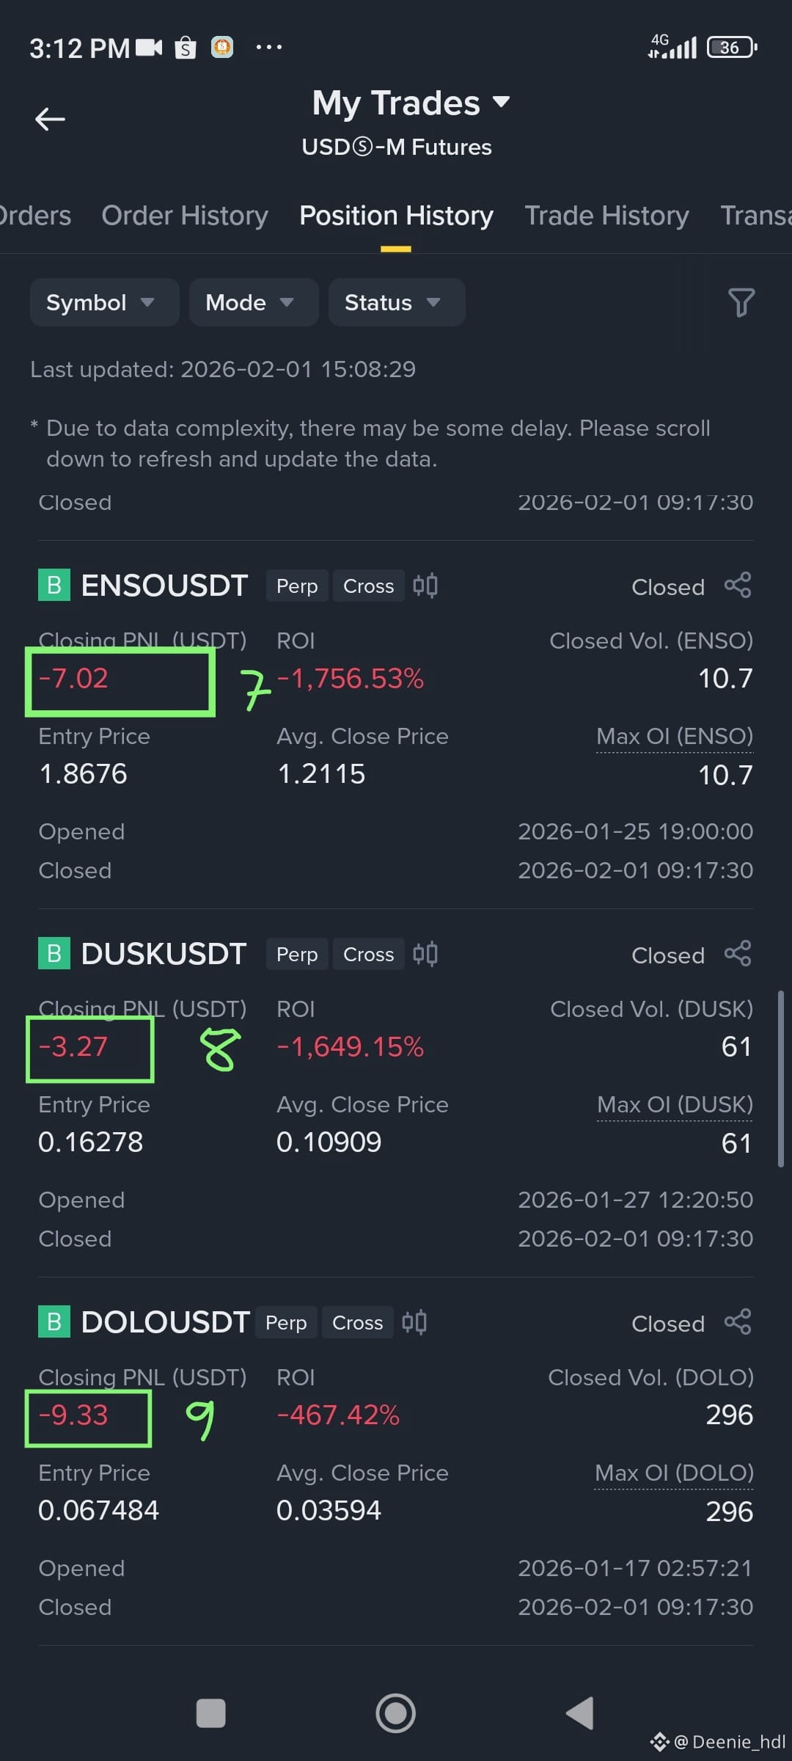Expand the Symbol filter dropdown
This screenshot has width=792, height=1761.
(104, 302)
